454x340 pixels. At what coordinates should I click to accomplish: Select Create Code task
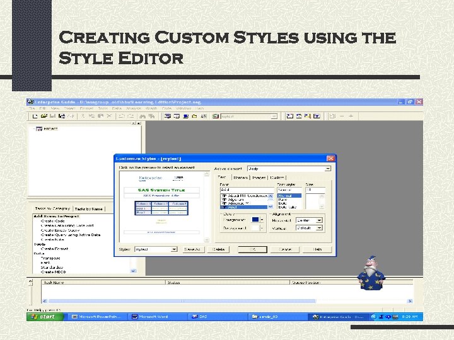[53, 221]
